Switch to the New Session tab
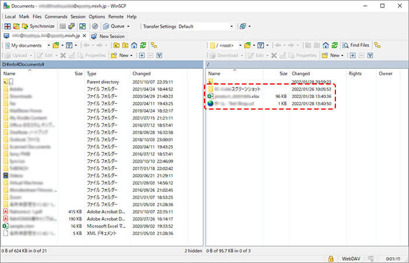This screenshot has height=263, width=409. 108,36
